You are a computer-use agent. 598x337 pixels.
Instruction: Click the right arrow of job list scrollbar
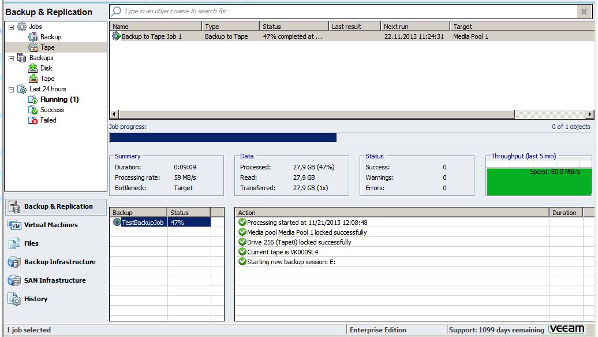point(589,114)
